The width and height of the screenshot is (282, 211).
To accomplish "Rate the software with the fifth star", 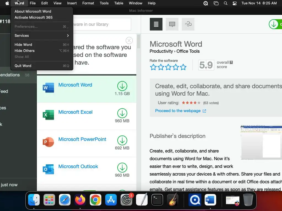I will click(x=183, y=67).
